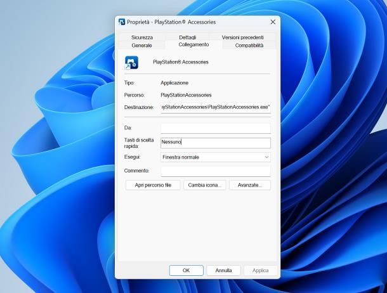Click the Destinazione label
The height and width of the screenshot is (293, 387).
pyautogui.click(x=139, y=107)
